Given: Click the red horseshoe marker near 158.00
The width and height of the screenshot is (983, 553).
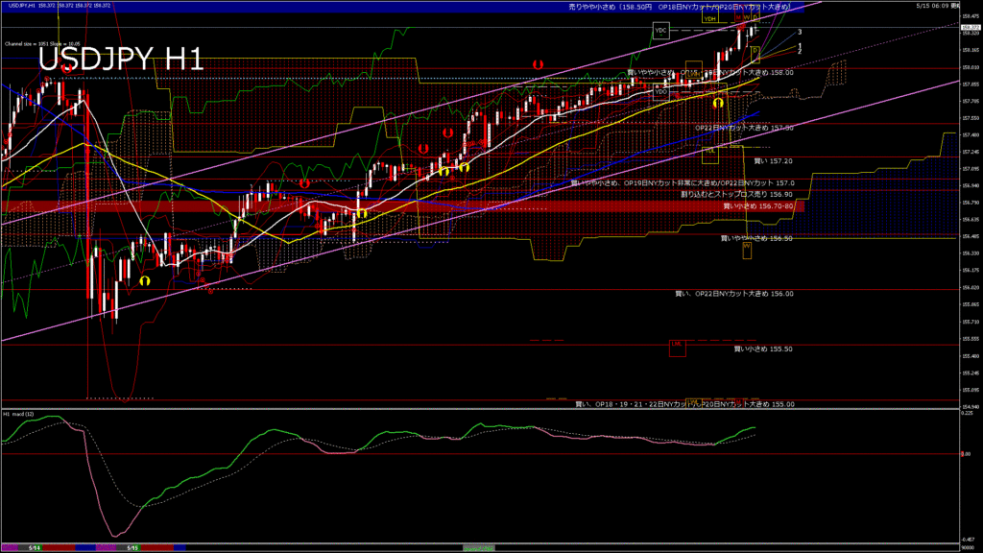Looking at the screenshot, I should 538,64.
